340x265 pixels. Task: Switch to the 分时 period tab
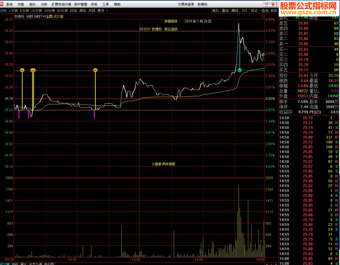pyautogui.click(x=3, y=11)
